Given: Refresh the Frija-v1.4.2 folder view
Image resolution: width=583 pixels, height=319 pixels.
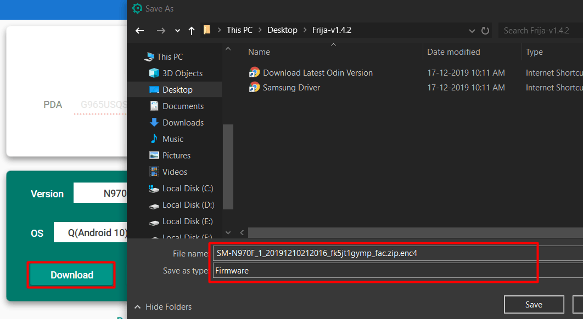Looking at the screenshot, I should [x=485, y=30].
